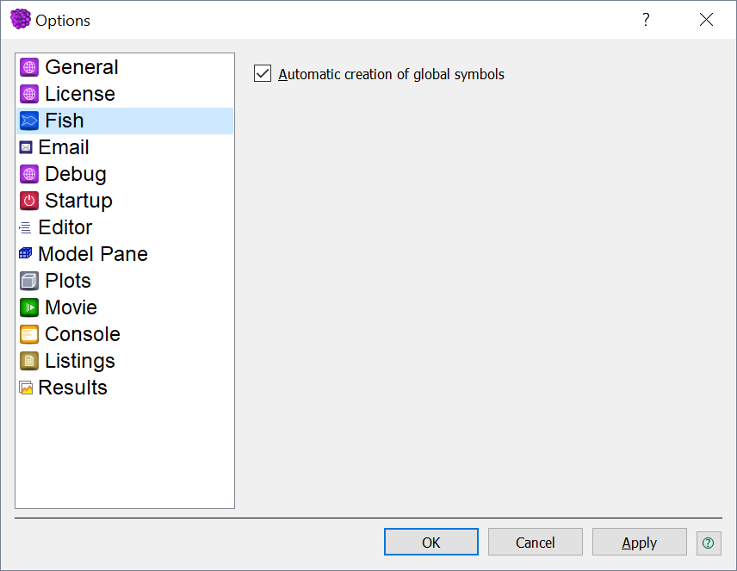Click the Cancel button
Screen dimensions: 737x571
536,543
